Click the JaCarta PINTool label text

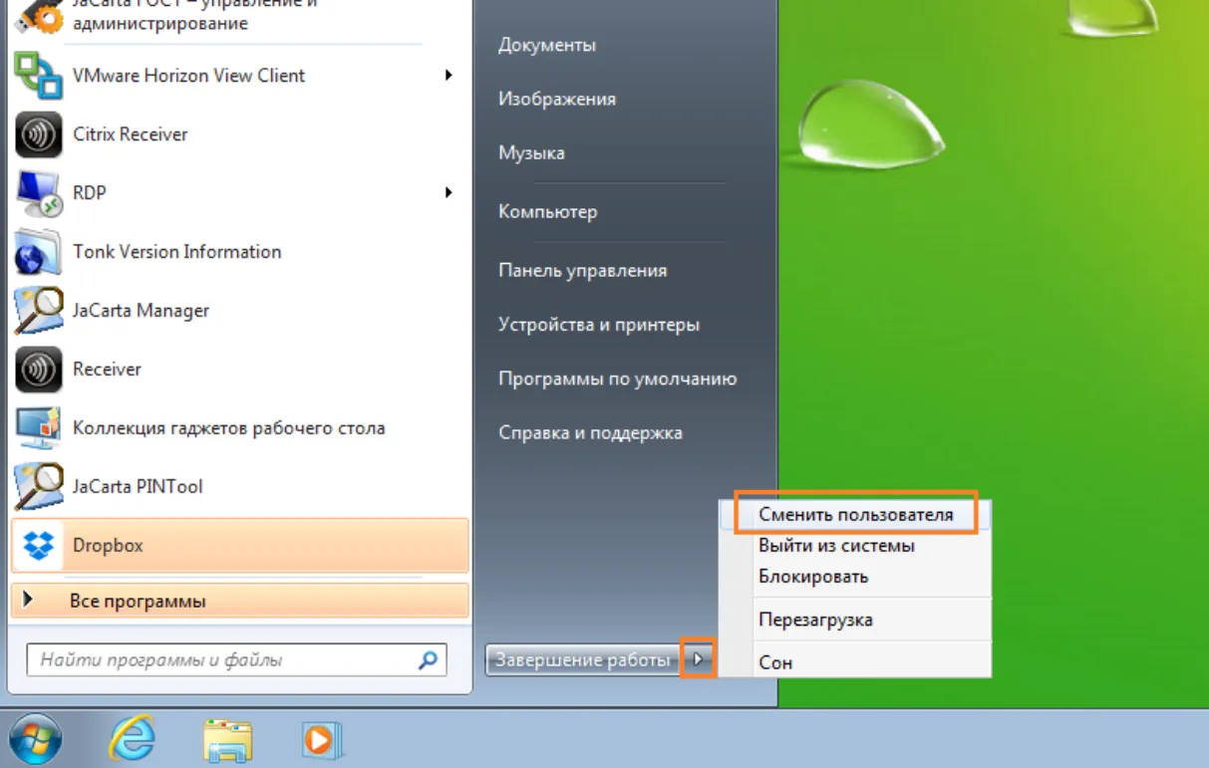138,487
